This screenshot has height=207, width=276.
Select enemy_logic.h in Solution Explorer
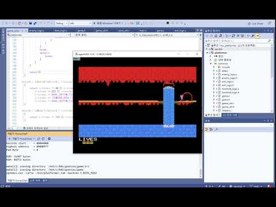click(229, 78)
